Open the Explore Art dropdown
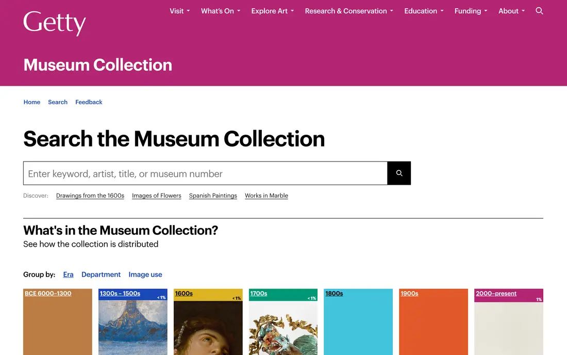 coord(273,11)
